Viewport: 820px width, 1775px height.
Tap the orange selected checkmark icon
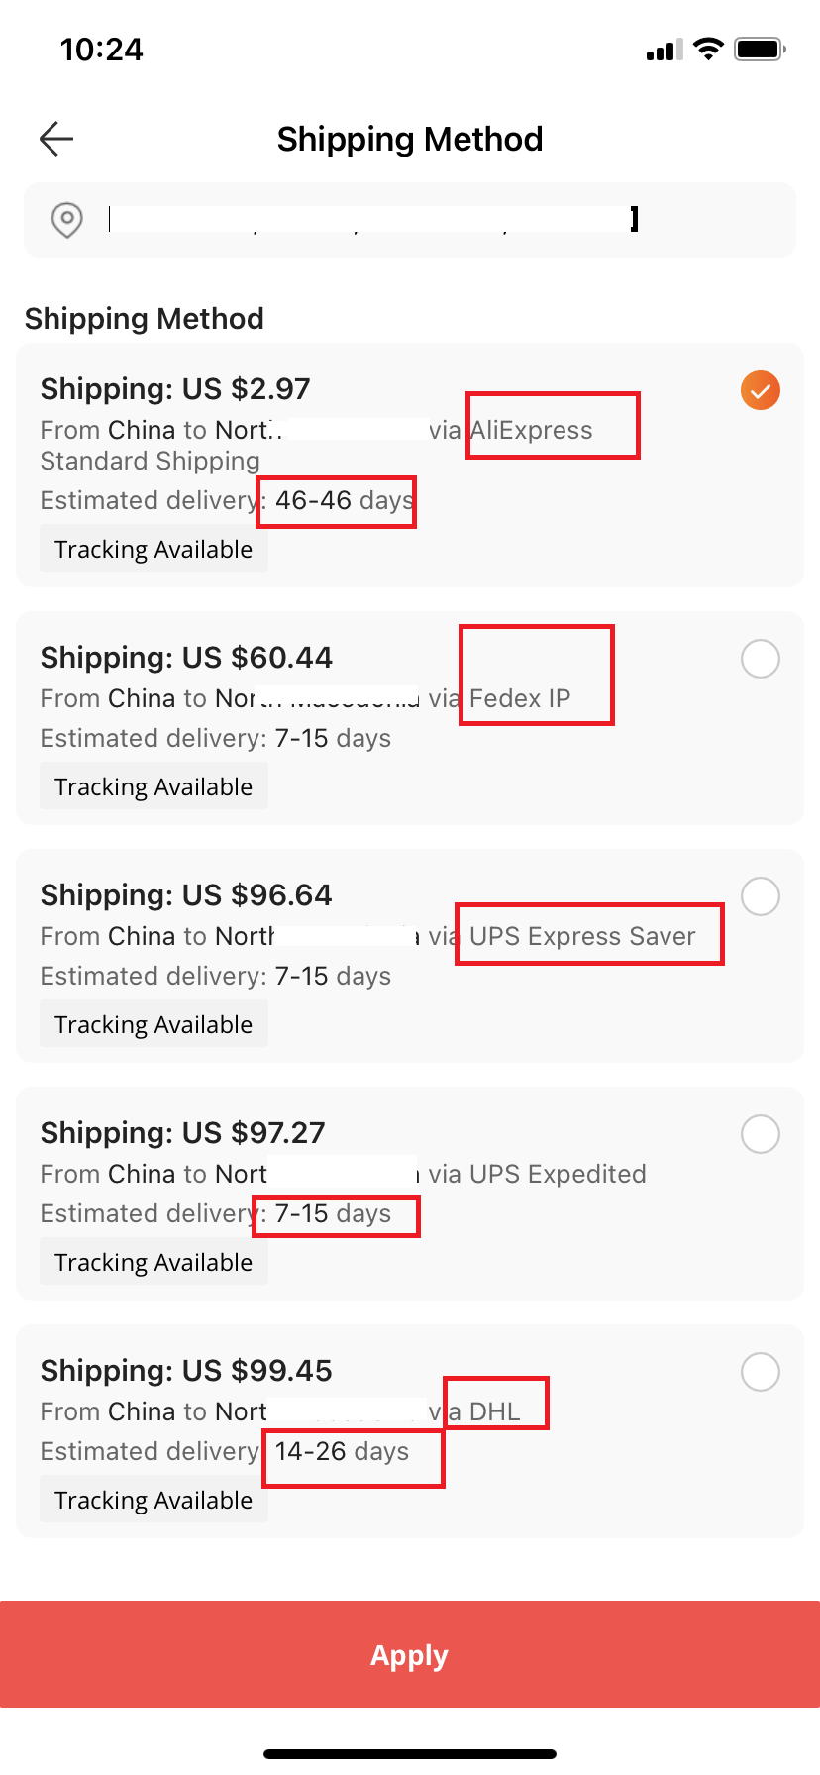coord(761,390)
